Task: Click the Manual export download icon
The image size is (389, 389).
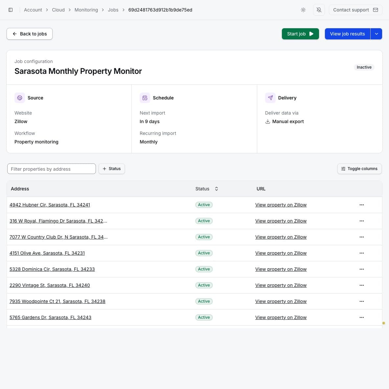Action: pyautogui.click(x=268, y=121)
